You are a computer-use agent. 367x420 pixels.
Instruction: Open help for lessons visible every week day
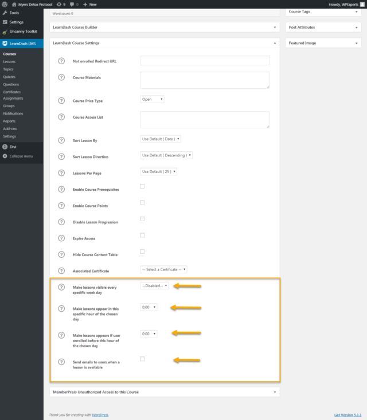tap(61, 287)
